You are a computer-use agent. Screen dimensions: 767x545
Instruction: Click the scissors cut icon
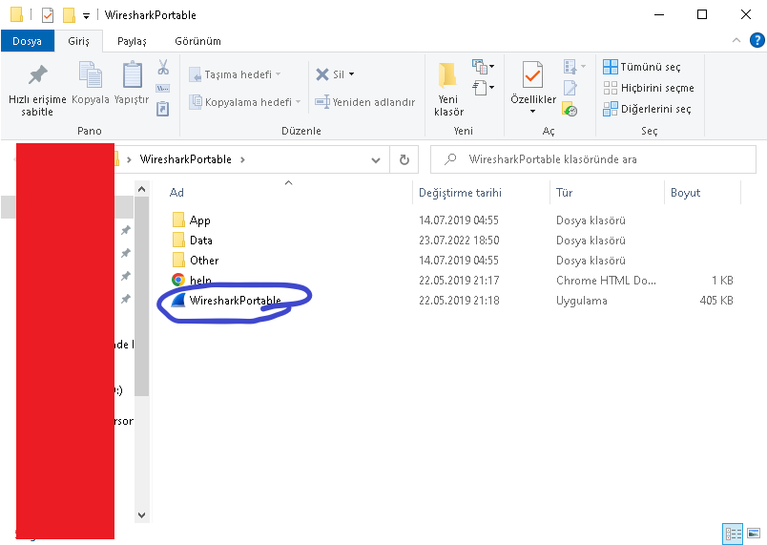click(x=163, y=67)
